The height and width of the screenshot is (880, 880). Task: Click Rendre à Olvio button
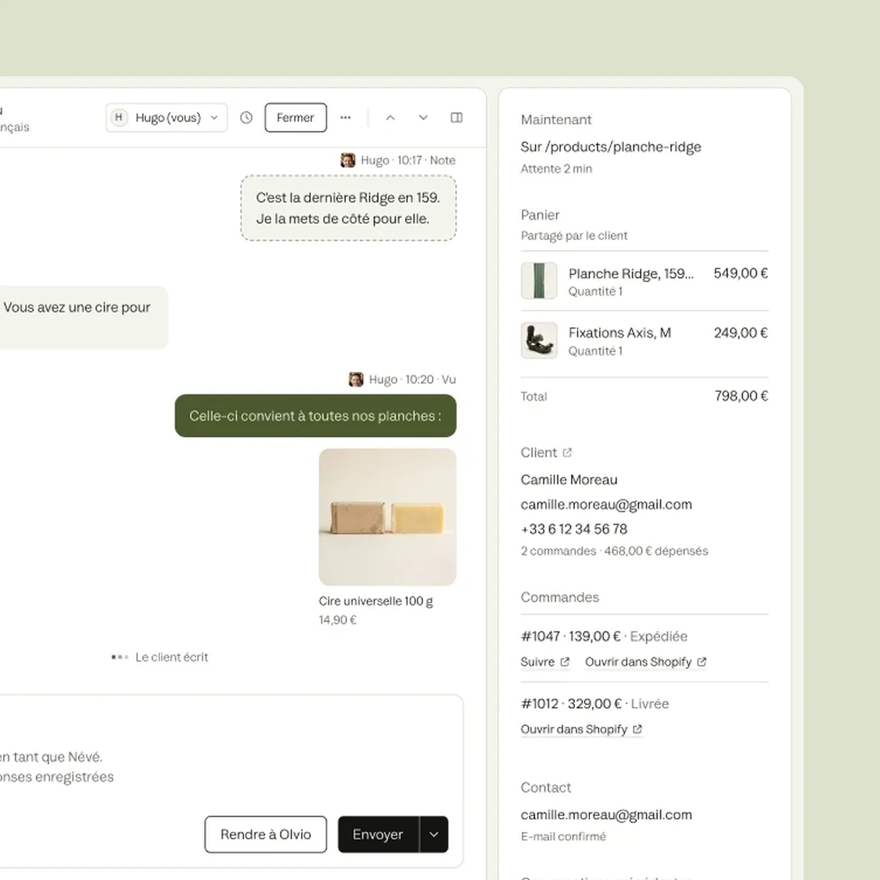[x=266, y=834]
